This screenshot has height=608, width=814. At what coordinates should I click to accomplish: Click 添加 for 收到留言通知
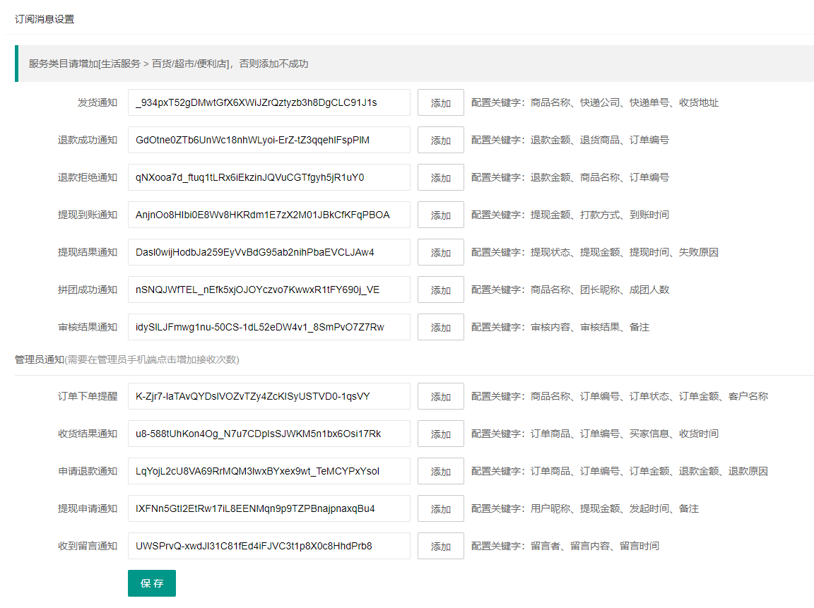coord(440,546)
